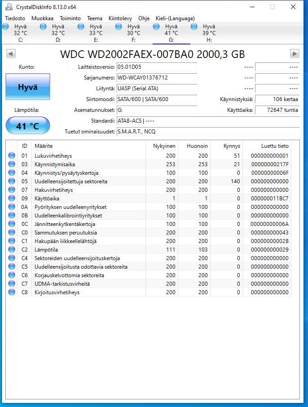Viewport: 308px width, 407px height.
Task: Open the Muokkaa menu
Action: (x=42, y=18)
